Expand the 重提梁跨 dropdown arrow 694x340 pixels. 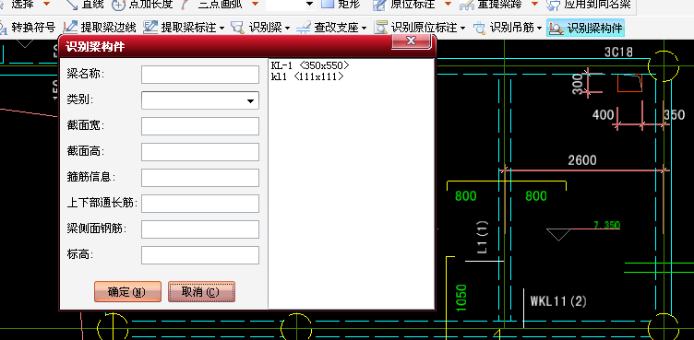tap(534, 5)
